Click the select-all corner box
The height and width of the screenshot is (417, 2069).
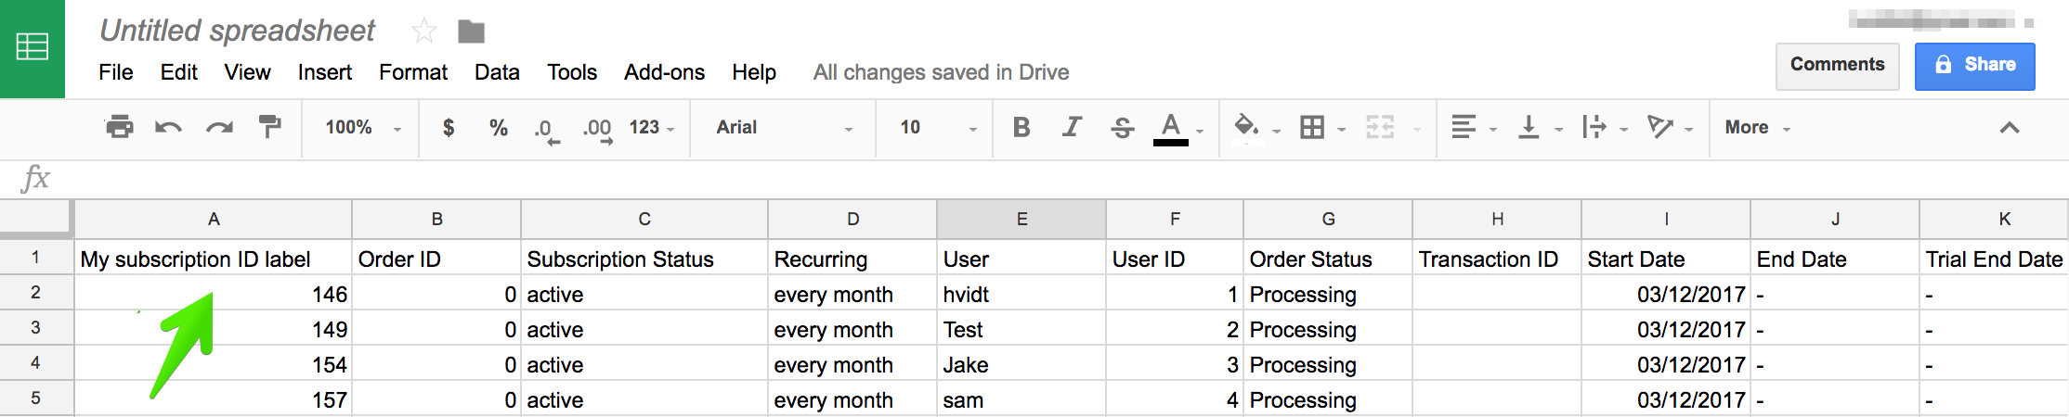click(x=36, y=219)
